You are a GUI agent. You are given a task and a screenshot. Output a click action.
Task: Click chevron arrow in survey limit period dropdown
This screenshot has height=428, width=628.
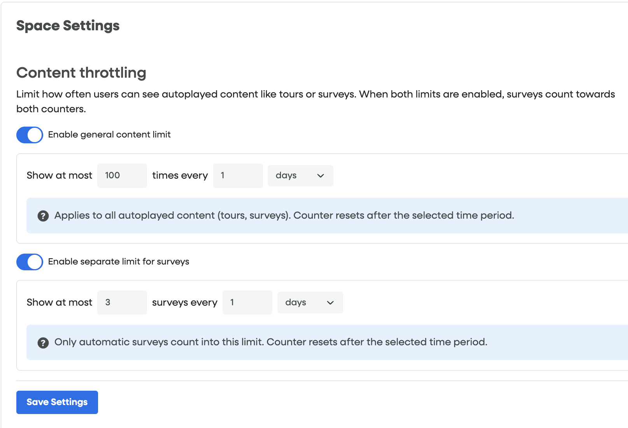click(x=330, y=303)
